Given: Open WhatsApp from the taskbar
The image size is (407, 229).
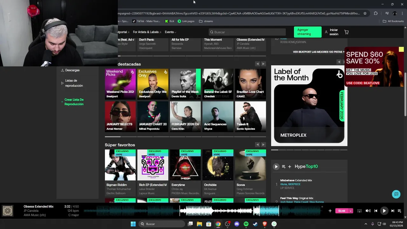Looking at the screenshot, I should pyautogui.click(x=274, y=224).
